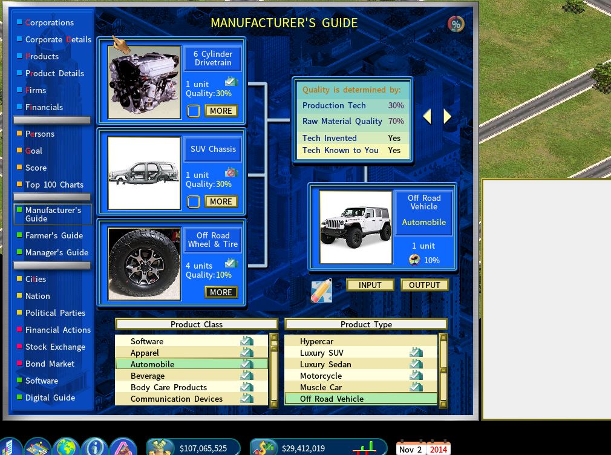This screenshot has width=611, height=455.
Task: Toggle the checkbox under 6 Cylinder Drivetrain
Action: point(193,111)
